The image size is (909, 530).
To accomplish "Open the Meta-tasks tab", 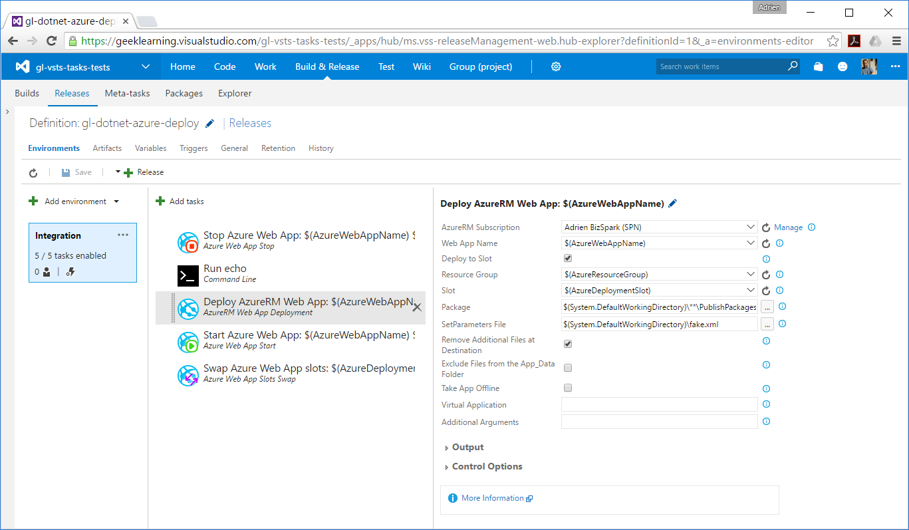I will pyautogui.click(x=128, y=93).
